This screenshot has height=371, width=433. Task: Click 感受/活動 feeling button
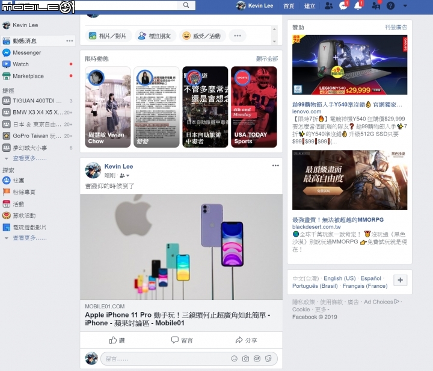[x=203, y=36]
